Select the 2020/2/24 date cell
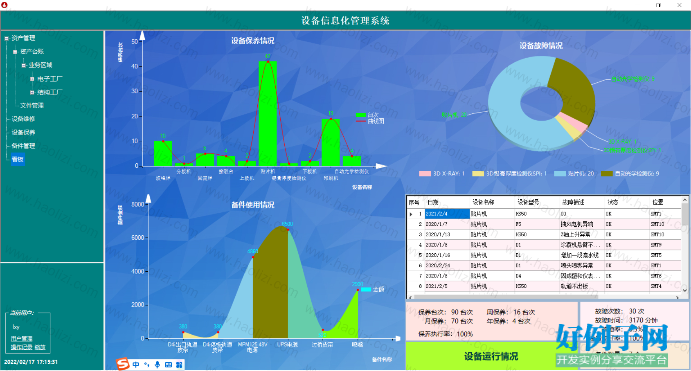The height and width of the screenshot is (371, 691). click(447, 266)
